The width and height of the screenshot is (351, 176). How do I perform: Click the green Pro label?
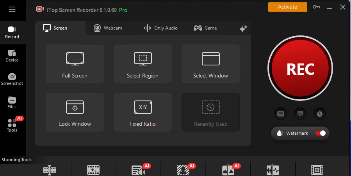(x=123, y=10)
